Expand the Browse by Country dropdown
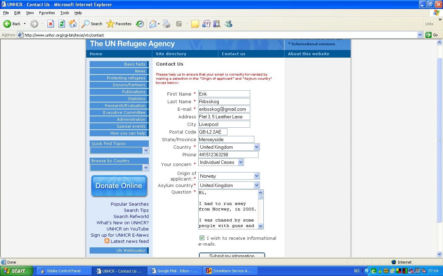This screenshot has height=276, width=443. pyautogui.click(x=146, y=168)
